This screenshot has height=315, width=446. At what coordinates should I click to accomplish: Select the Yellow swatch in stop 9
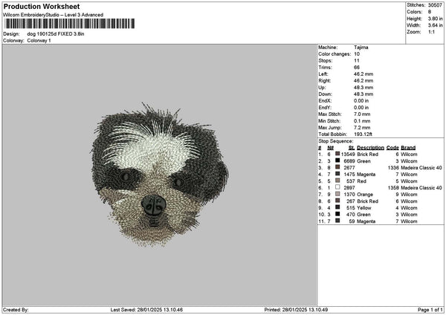[x=338, y=207]
